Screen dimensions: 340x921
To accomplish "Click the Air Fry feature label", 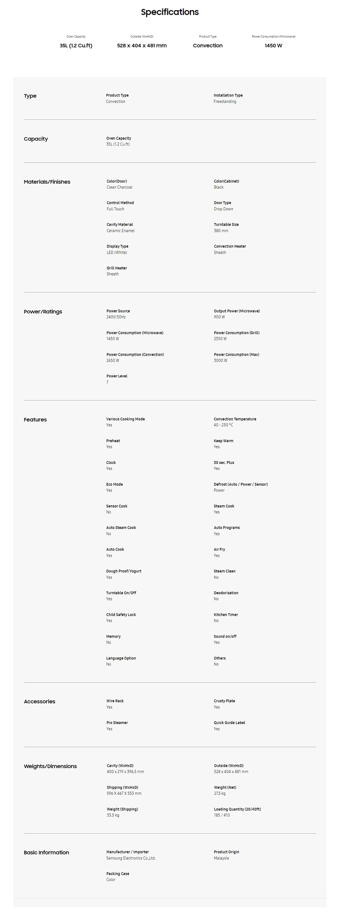I will click(219, 549).
